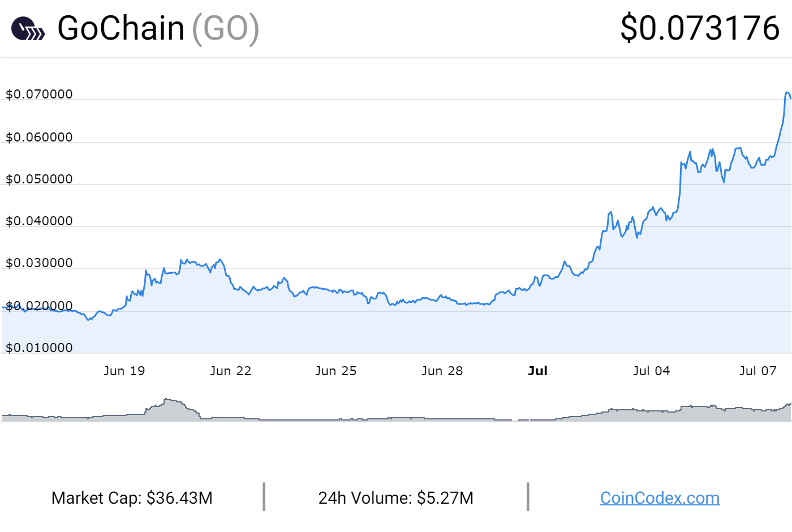Click the GoChain (GO) title text
The width and height of the screenshot is (792, 532).
coord(158,28)
